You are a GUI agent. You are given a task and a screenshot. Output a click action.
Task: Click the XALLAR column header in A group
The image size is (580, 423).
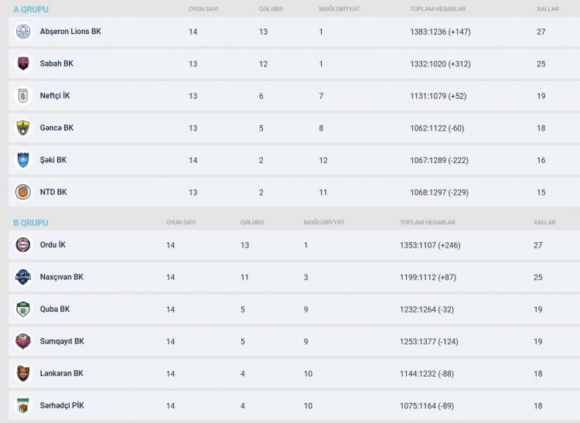[x=548, y=9]
